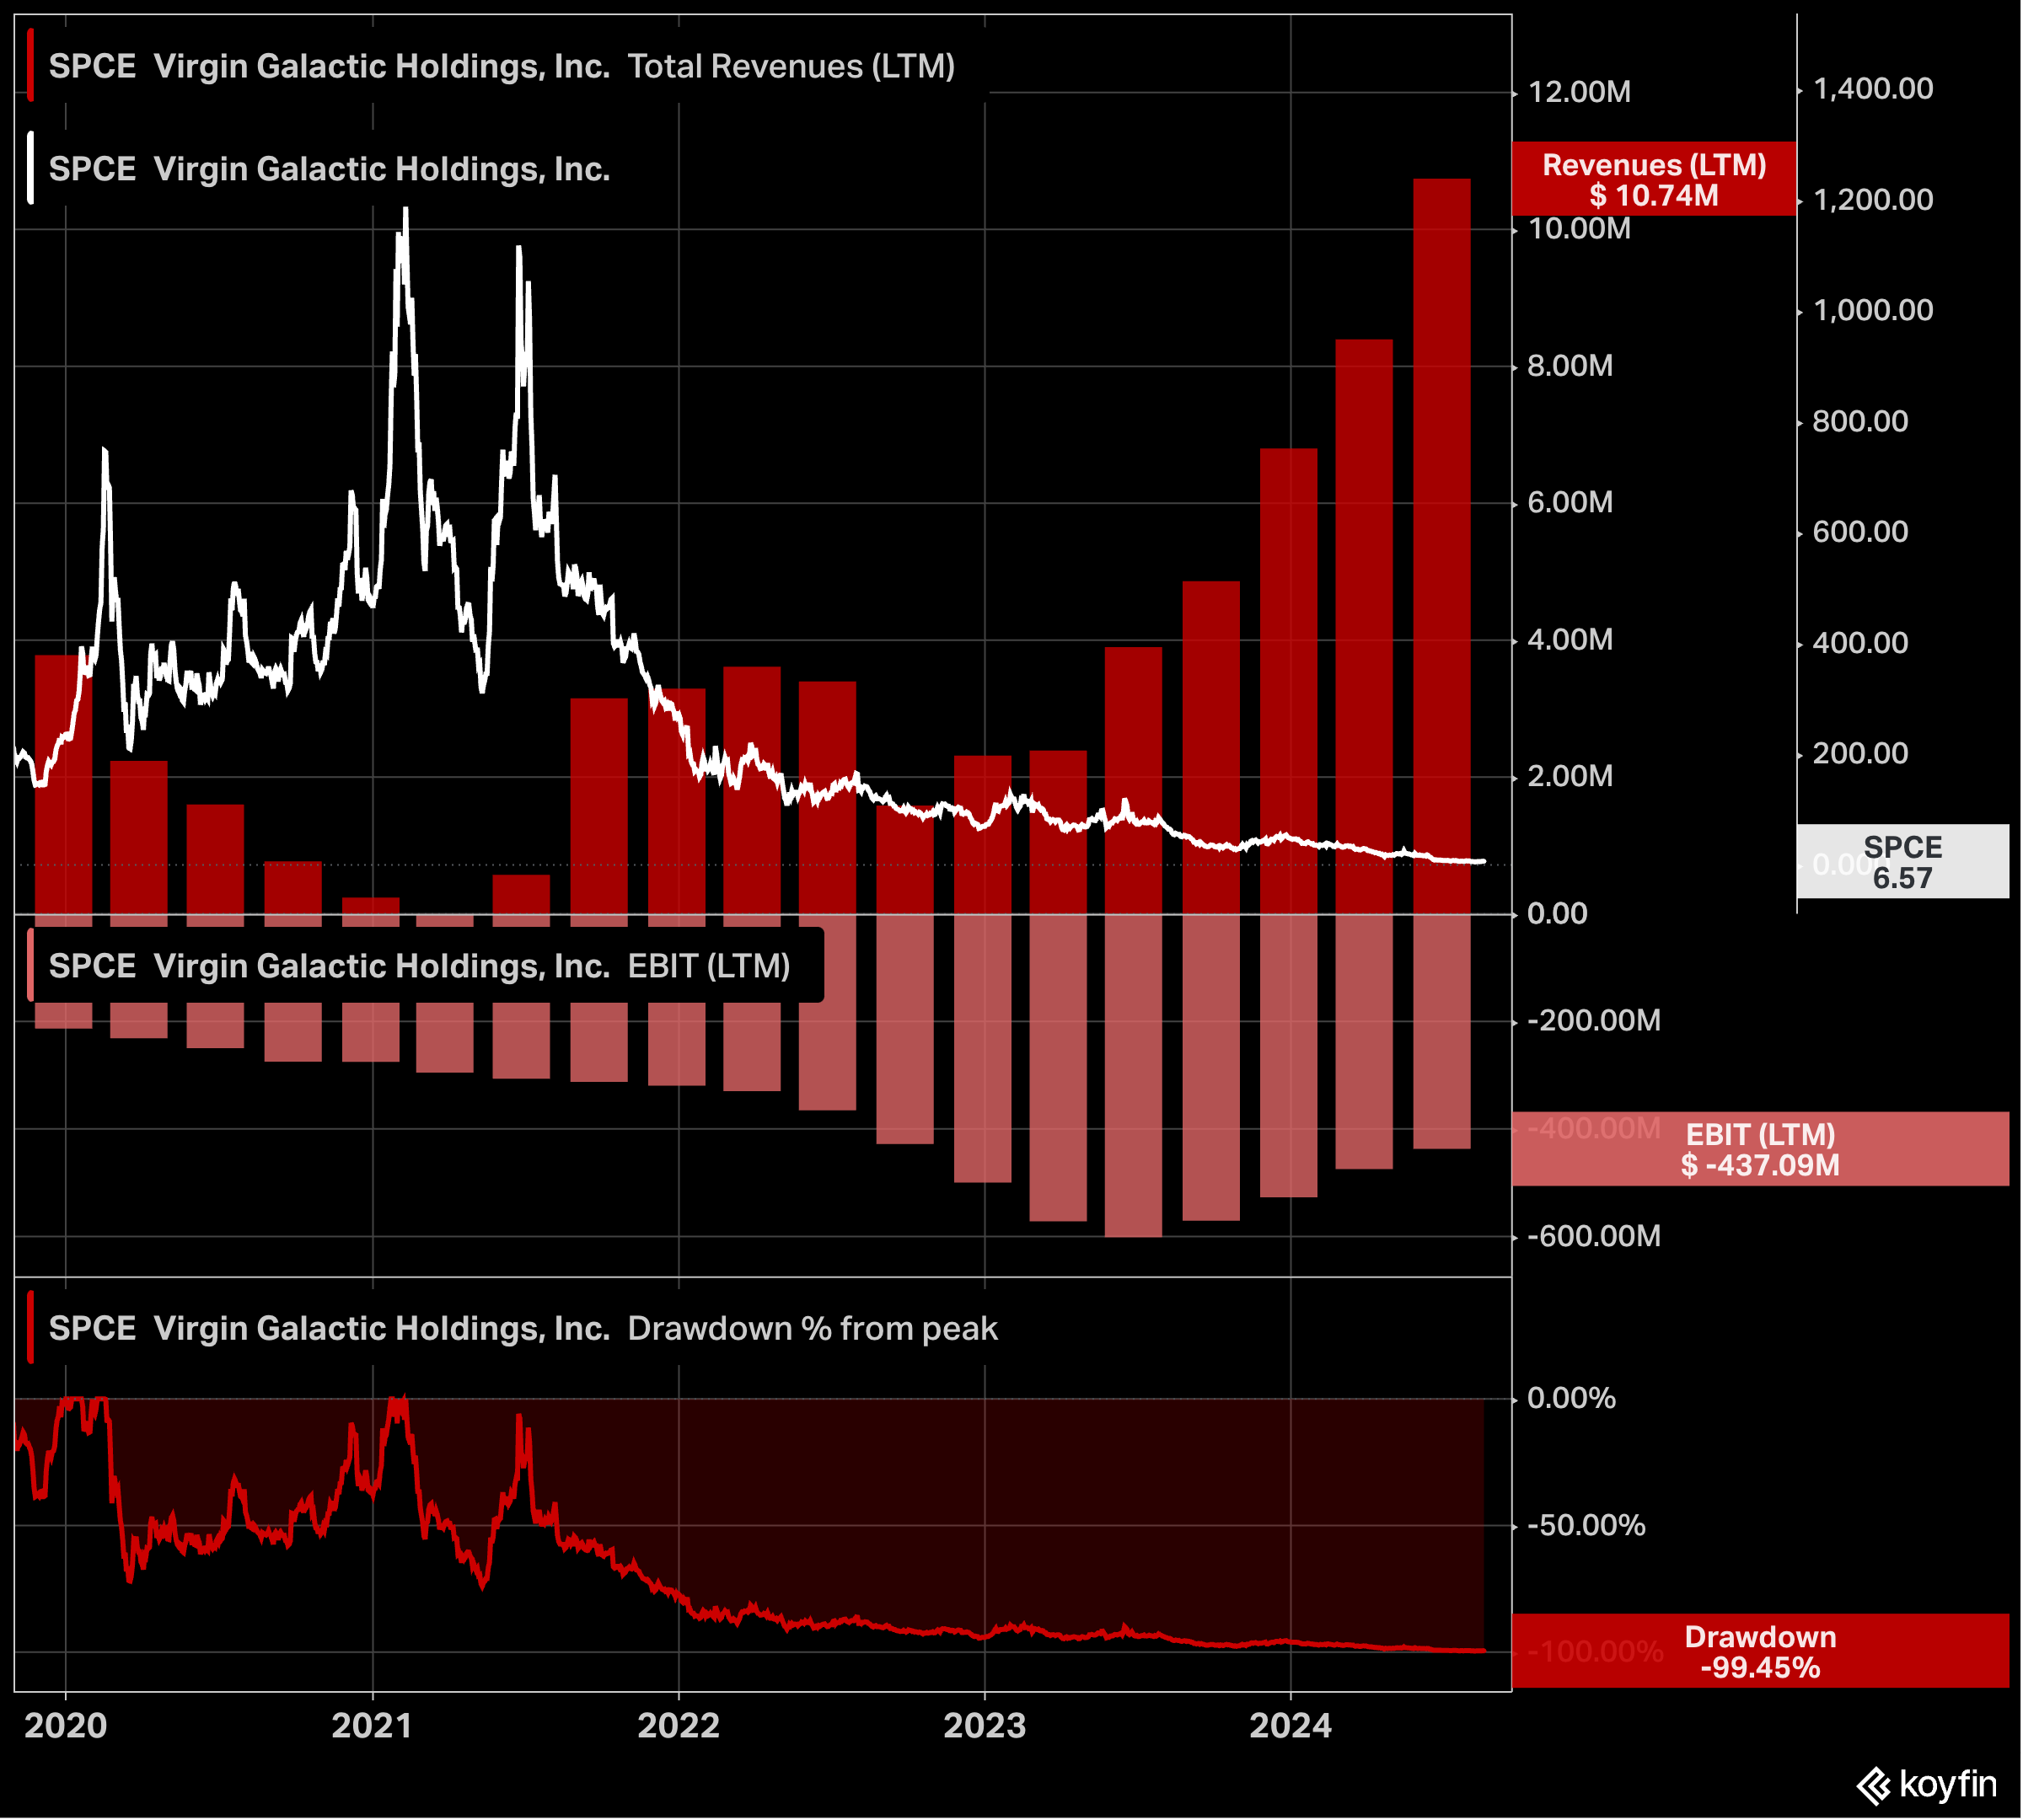This screenshot has height=1820, width=2023.
Task: Click the -50.00% drawdown axis label
Action: click(1586, 1525)
